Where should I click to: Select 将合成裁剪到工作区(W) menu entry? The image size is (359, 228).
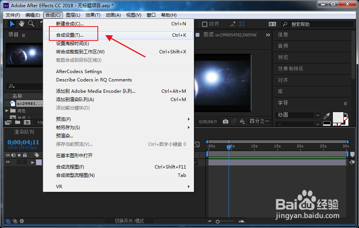118,52
